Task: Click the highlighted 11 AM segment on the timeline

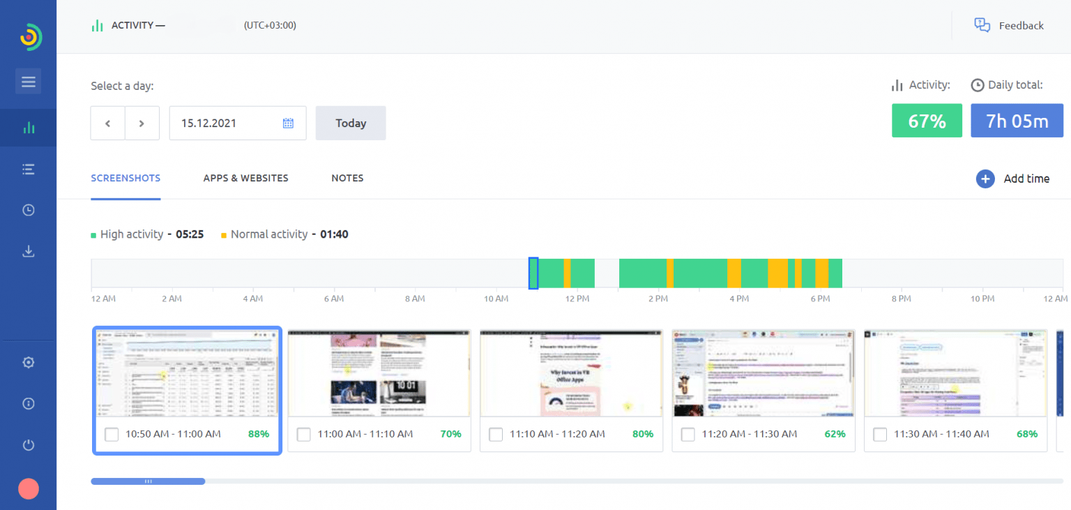Action: [x=533, y=273]
